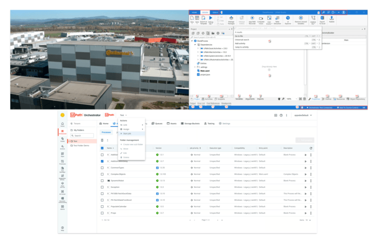378x244 pixels.
Task: Uncheck the AdditionWithDelay row checkbox
Action: pyautogui.click(x=102, y=161)
